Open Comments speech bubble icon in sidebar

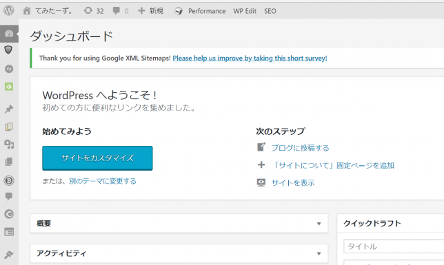[9, 196]
